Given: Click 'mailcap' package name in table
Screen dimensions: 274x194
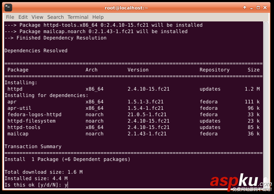Looking at the screenshot, I should pyautogui.click(x=18, y=134).
